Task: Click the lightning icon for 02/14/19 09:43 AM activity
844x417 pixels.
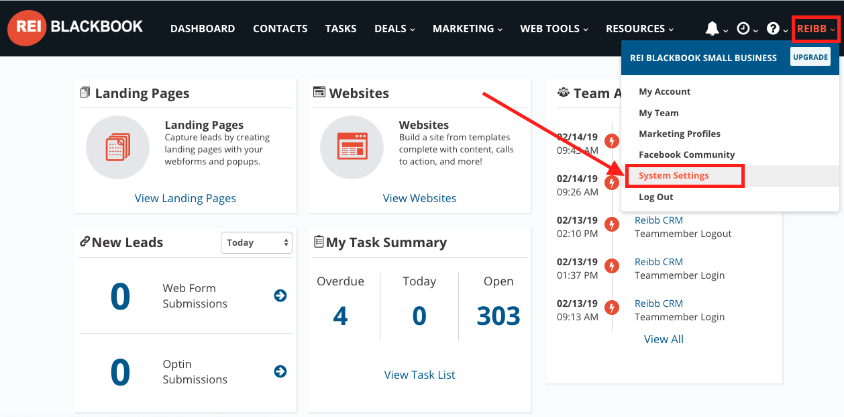Action: pyautogui.click(x=612, y=141)
